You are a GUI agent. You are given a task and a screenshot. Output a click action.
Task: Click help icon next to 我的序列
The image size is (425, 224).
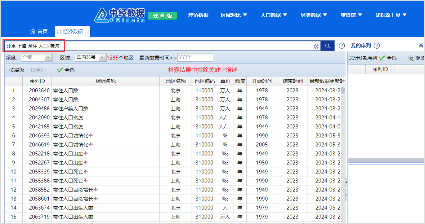pos(377,46)
